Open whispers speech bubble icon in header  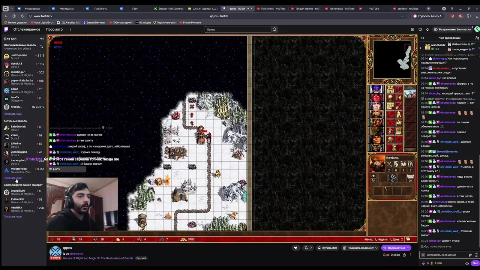[x=420, y=29]
